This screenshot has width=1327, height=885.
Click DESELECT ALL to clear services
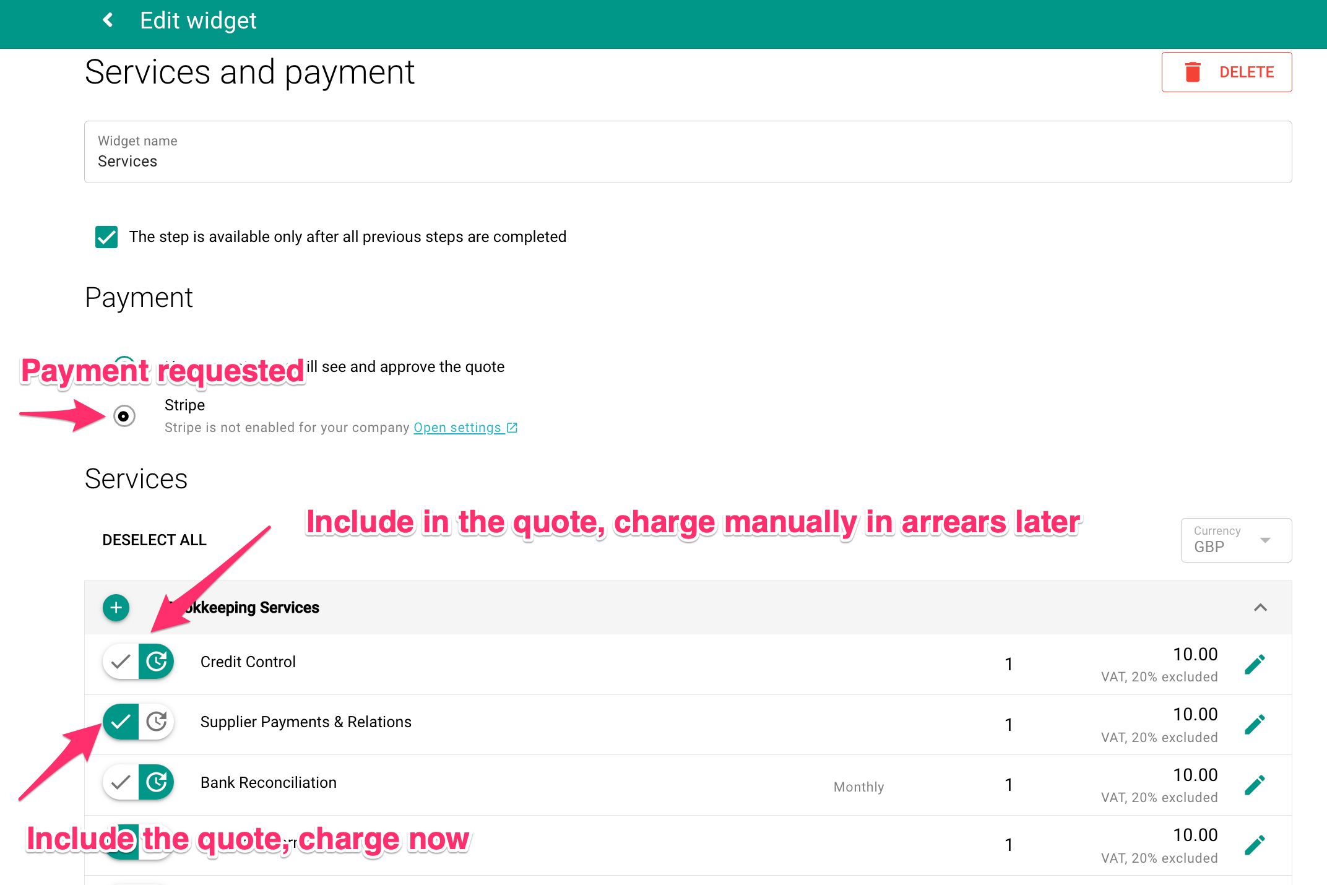pyautogui.click(x=154, y=540)
